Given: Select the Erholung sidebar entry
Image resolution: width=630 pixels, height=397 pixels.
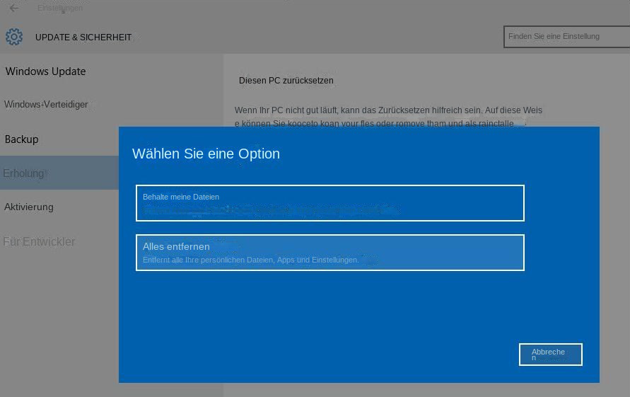Looking at the screenshot, I should pos(59,173).
